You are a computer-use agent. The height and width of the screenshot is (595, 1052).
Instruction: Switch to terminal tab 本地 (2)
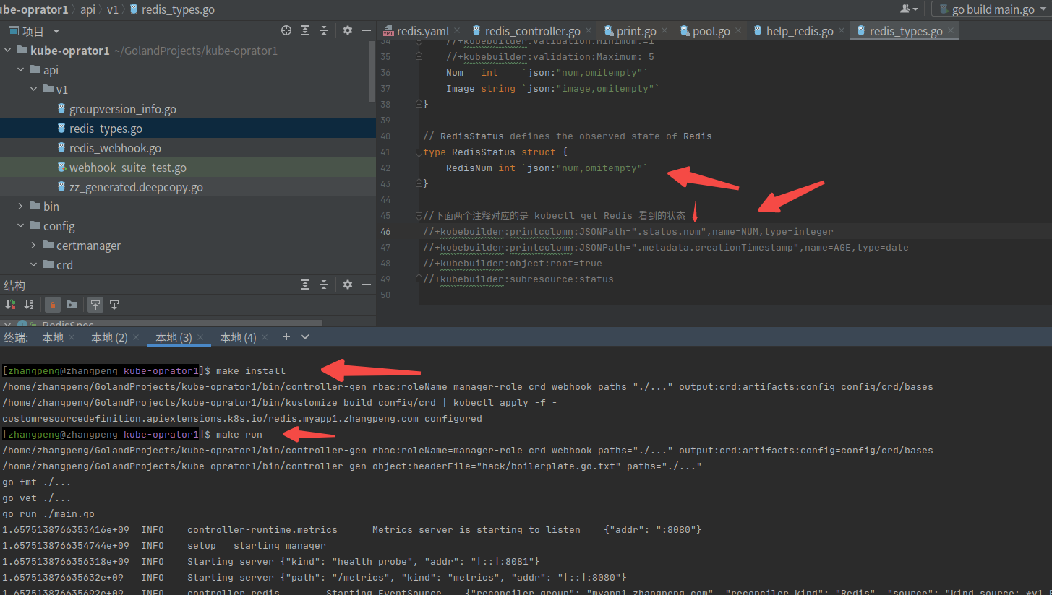tap(109, 337)
